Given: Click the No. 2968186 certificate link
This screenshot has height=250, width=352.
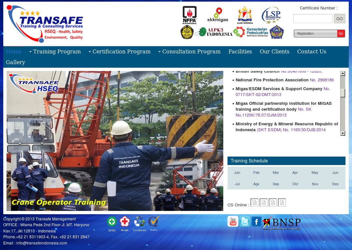Looking at the screenshot, I should pos(322,80).
